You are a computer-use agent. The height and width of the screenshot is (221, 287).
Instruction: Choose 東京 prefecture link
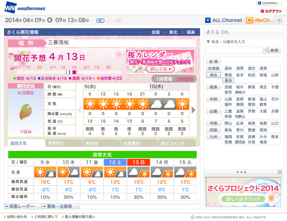tap(228, 92)
